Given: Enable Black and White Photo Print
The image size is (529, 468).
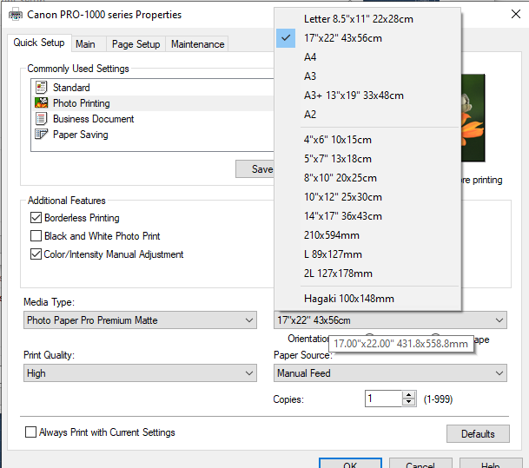Looking at the screenshot, I should [36, 236].
